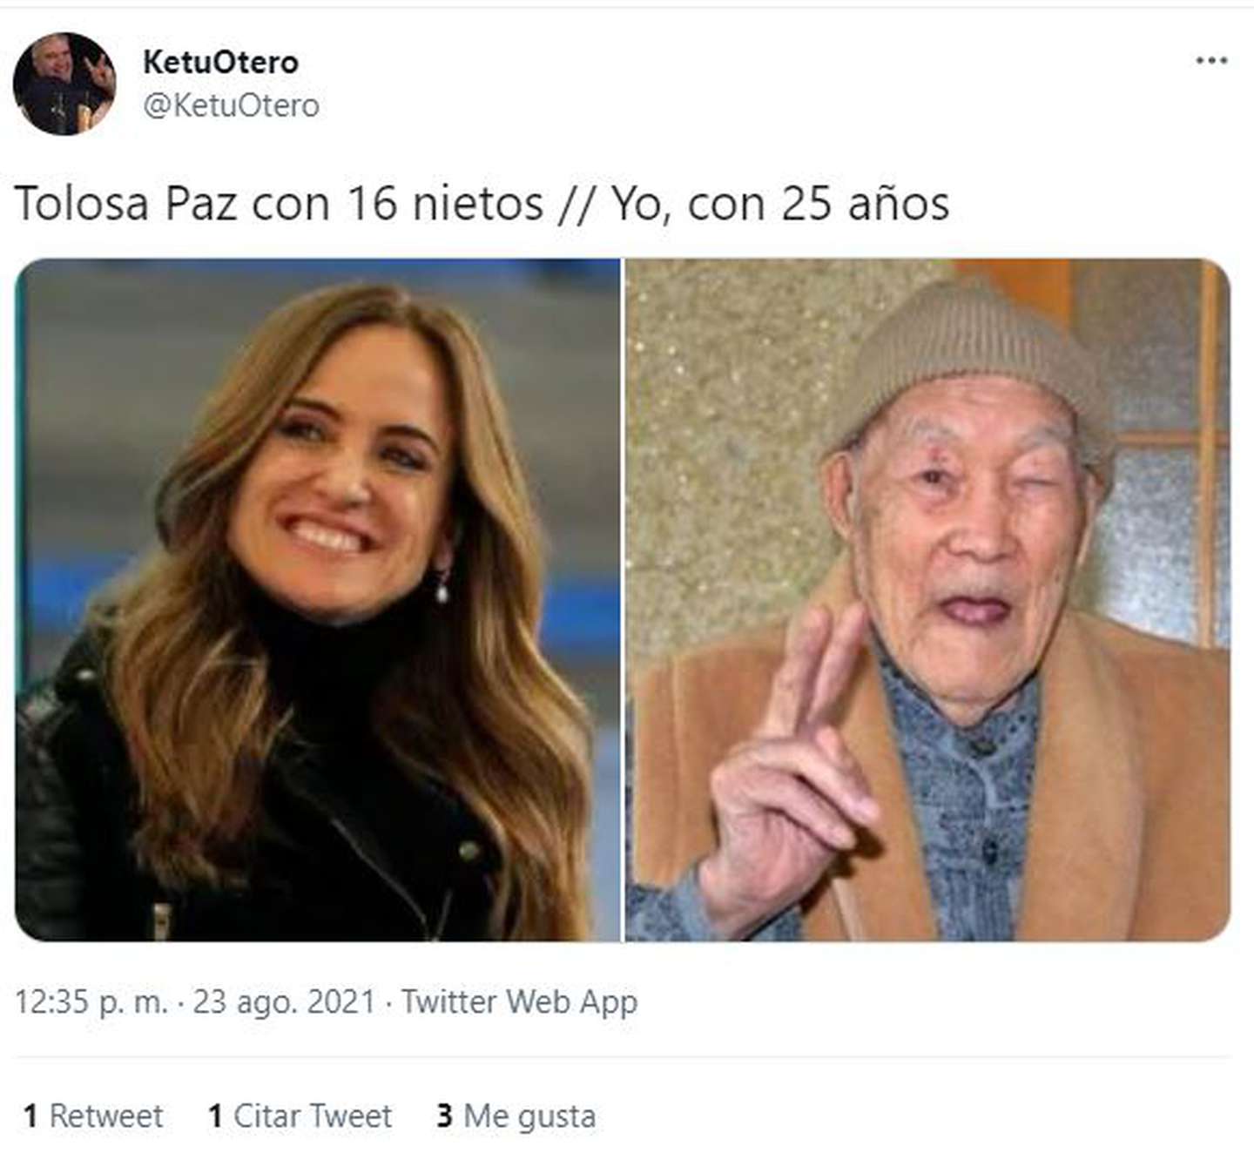Click the 23 ago. 2021 date

click(x=284, y=1001)
